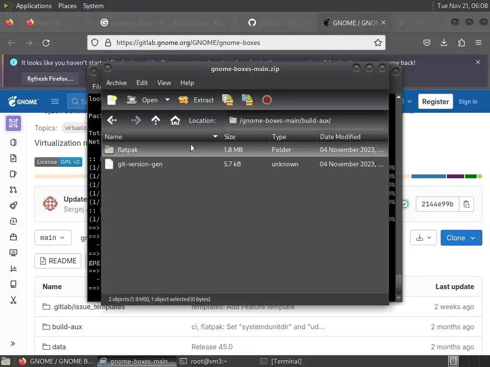Open the deployments rocket sidebar icon
Image resolution: width=490 pixels, height=367 pixels.
13,205
